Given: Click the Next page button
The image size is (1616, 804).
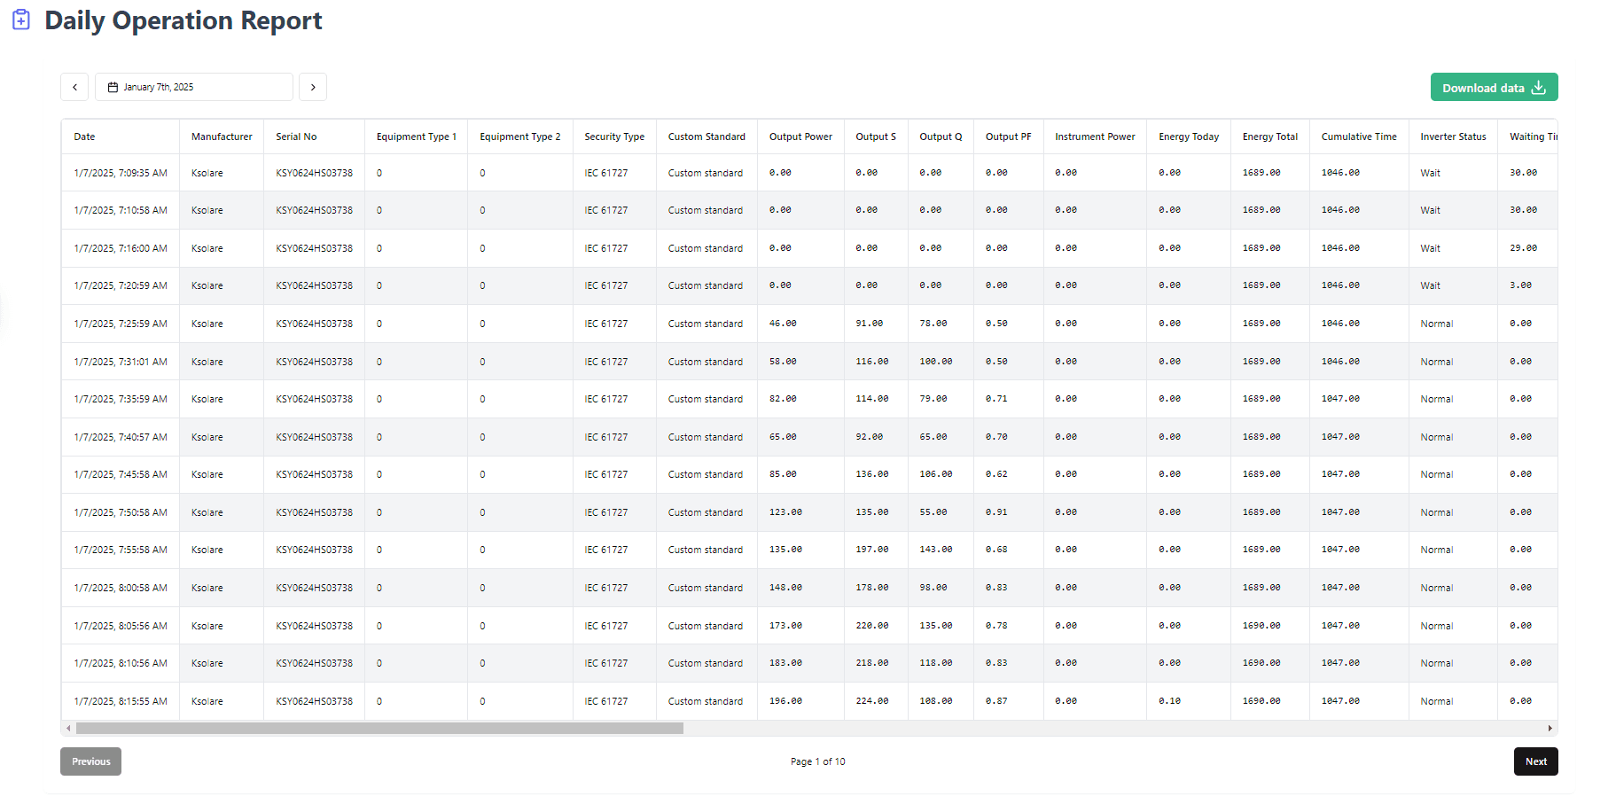Looking at the screenshot, I should 1535,761.
